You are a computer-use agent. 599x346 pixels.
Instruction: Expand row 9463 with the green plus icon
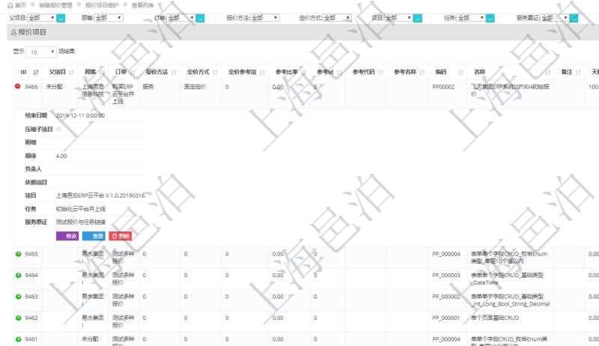(x=18, y=297)
